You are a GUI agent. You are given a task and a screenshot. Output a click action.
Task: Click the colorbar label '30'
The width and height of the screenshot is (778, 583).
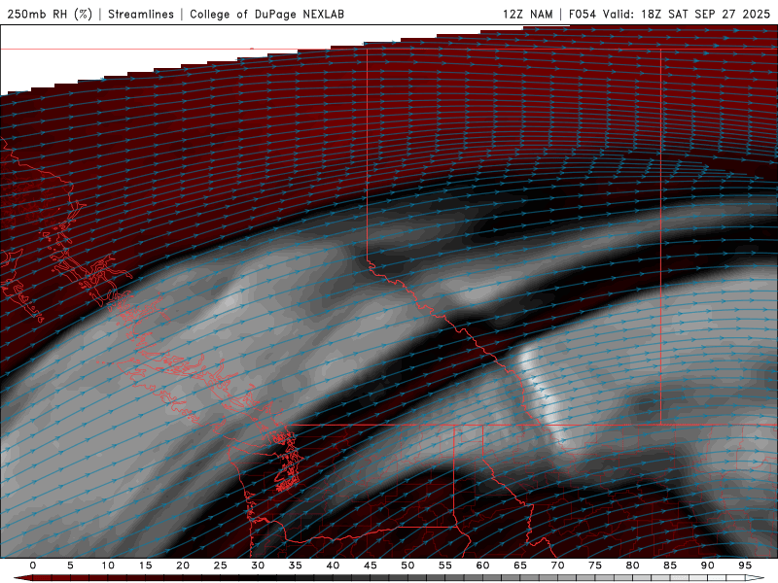[258, 566]
